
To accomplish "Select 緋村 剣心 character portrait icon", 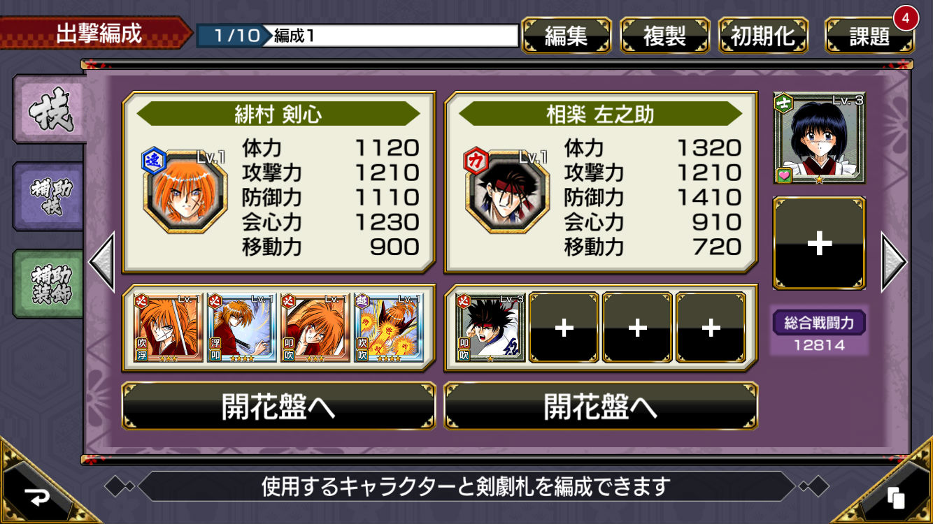I will pos(185,192).
